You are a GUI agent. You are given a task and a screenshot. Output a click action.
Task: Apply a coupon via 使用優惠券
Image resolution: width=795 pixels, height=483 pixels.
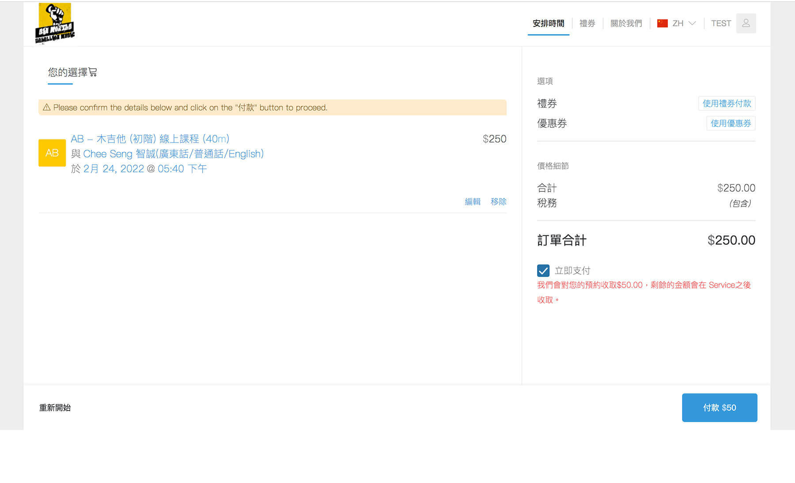coord(731,124)
